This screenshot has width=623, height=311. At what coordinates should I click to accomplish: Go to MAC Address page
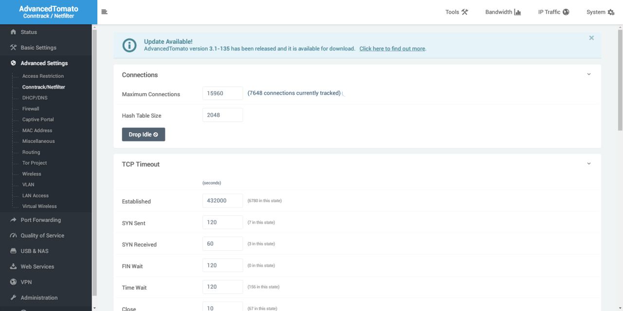pos(37,130)
